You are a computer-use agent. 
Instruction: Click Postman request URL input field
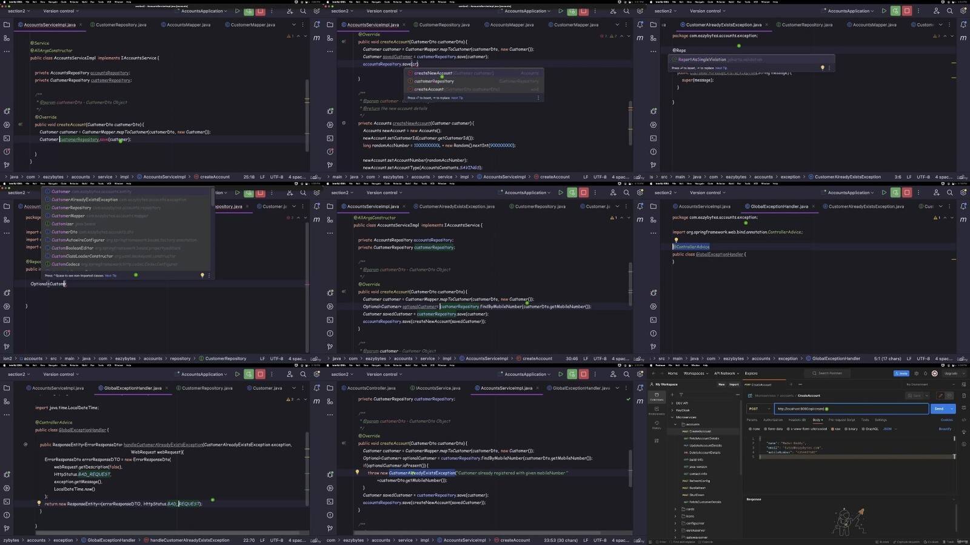tap(851, 409)
